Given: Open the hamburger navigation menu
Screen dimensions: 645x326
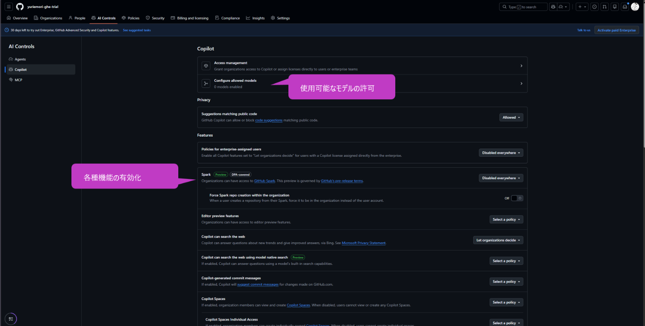Looking at the screenshot, I should [8, 7].
